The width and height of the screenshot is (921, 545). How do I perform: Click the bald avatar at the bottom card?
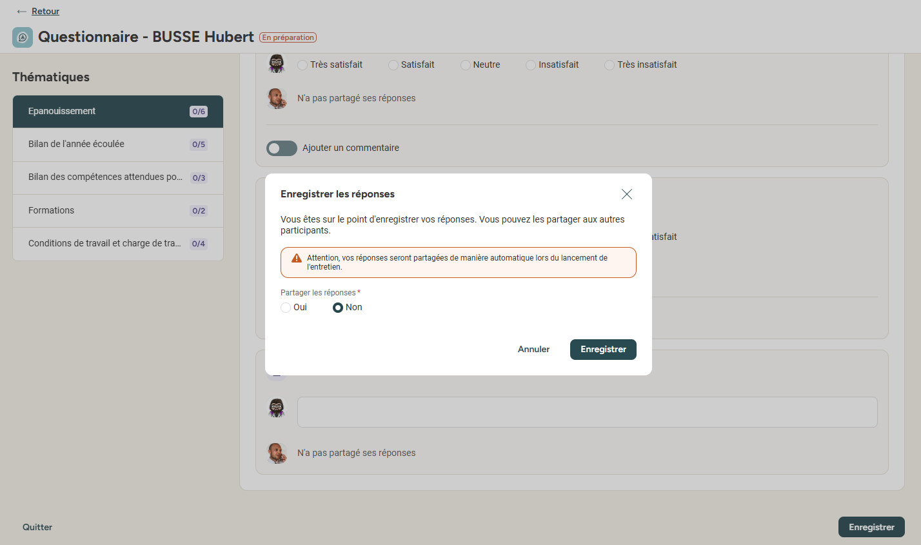click(x=277, y=453)
